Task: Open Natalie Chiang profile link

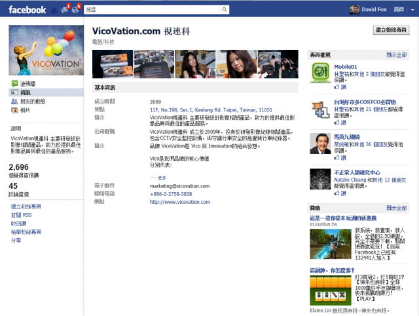Action: pos(350,180)
